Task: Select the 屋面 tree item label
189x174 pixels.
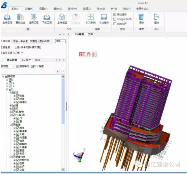Action: 22,150
